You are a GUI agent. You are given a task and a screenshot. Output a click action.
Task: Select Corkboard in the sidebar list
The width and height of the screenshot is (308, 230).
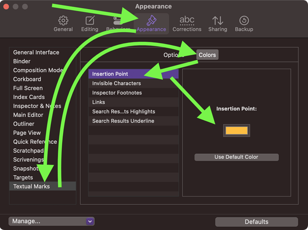[x=43, y=79]
